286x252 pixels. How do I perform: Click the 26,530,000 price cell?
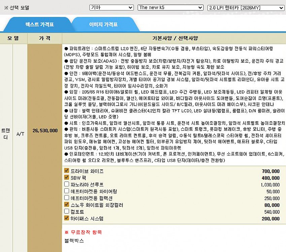click(45, 130)
